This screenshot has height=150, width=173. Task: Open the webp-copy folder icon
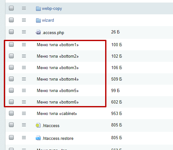pos(38,9)
